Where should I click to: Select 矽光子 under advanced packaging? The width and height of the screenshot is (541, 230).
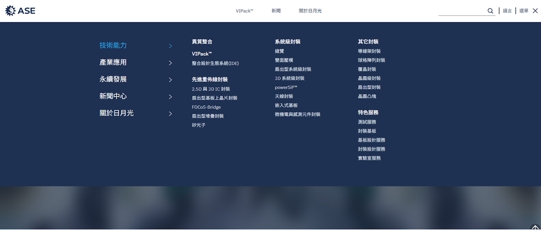click(x=198, y=125)
